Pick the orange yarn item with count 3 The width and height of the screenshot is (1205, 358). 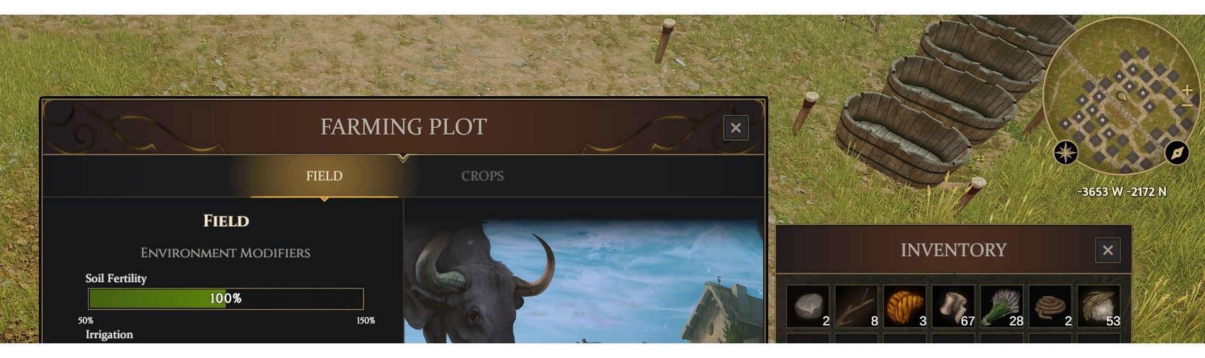point(905,306)
